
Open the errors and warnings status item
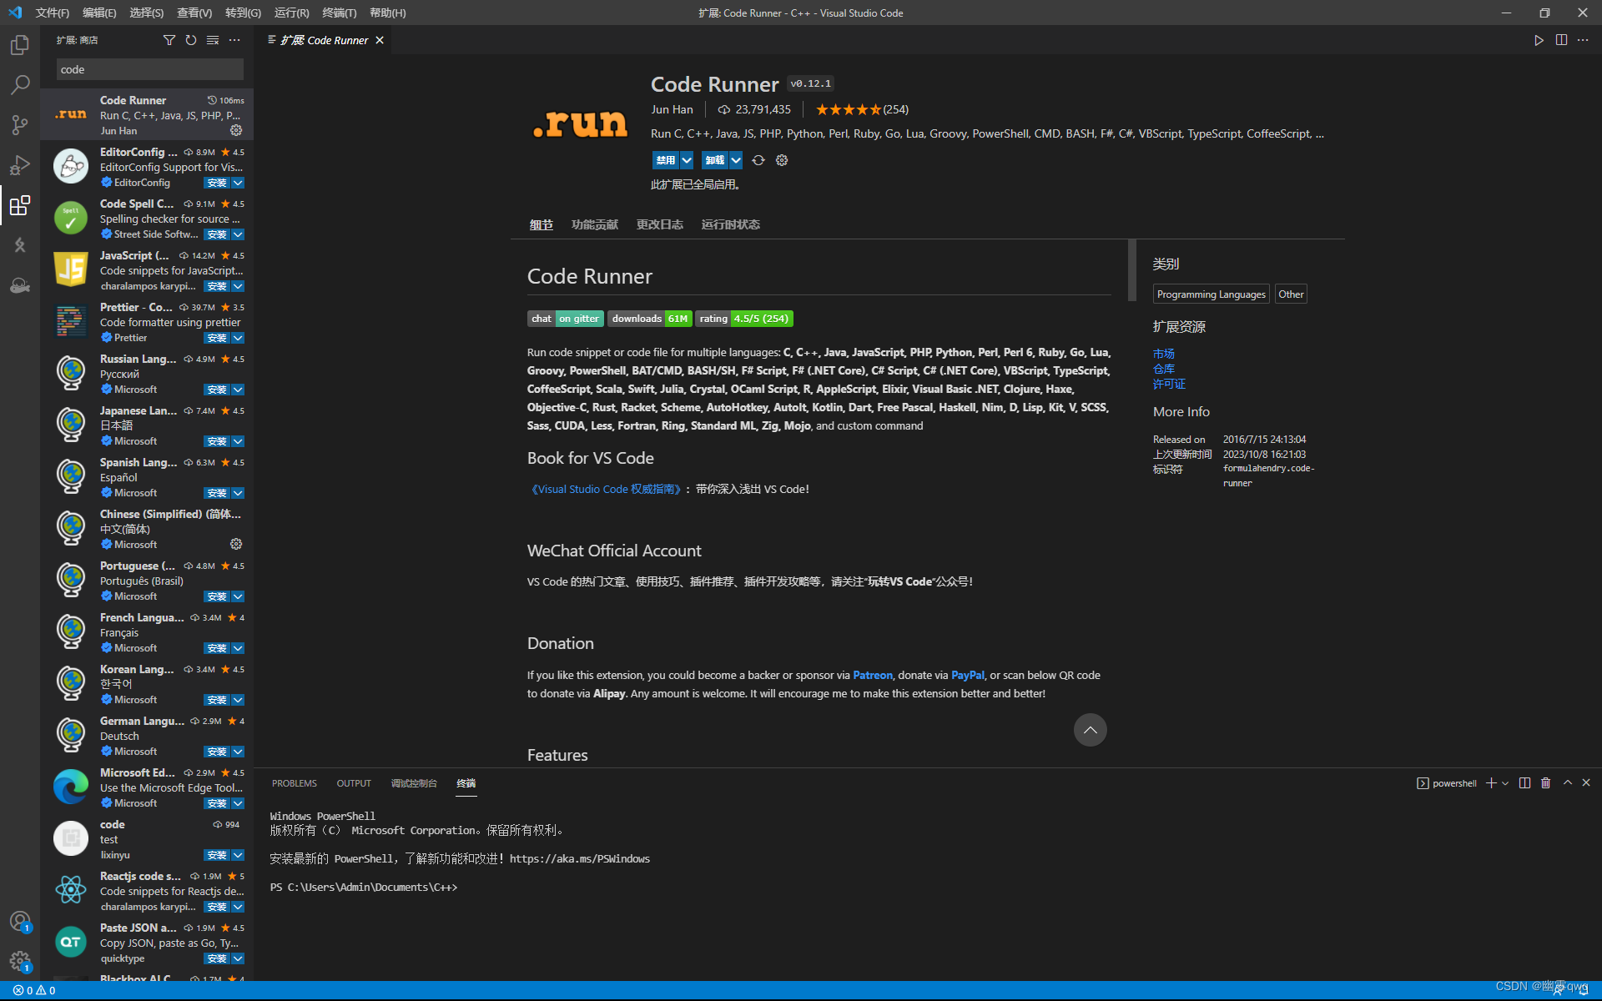tap(34, 990)
